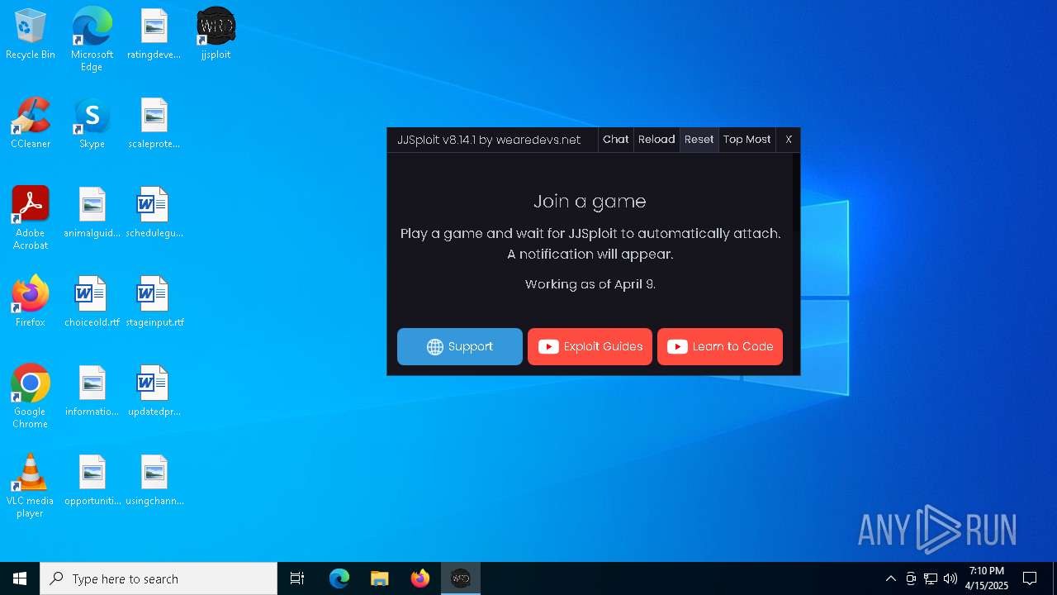Show hidden system tray icons
Screen dimensions: 1057x595
click(891, 578)
